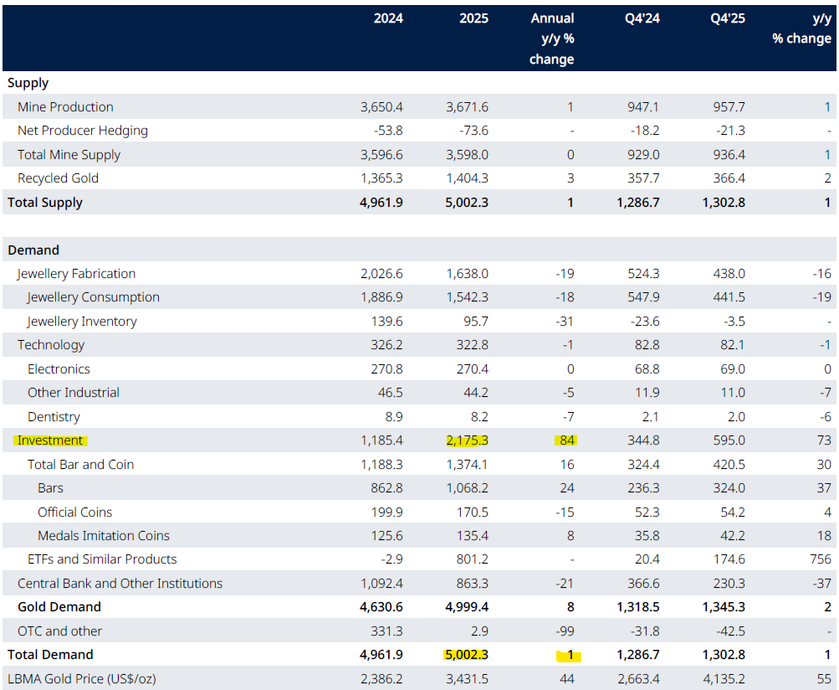This screenshot has width=839, height=690.
Task: Click the 756 y/y change value
Action: (x=821, y=559)
